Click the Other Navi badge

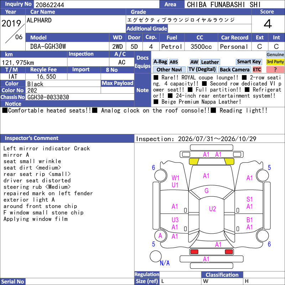click(169, 69)
